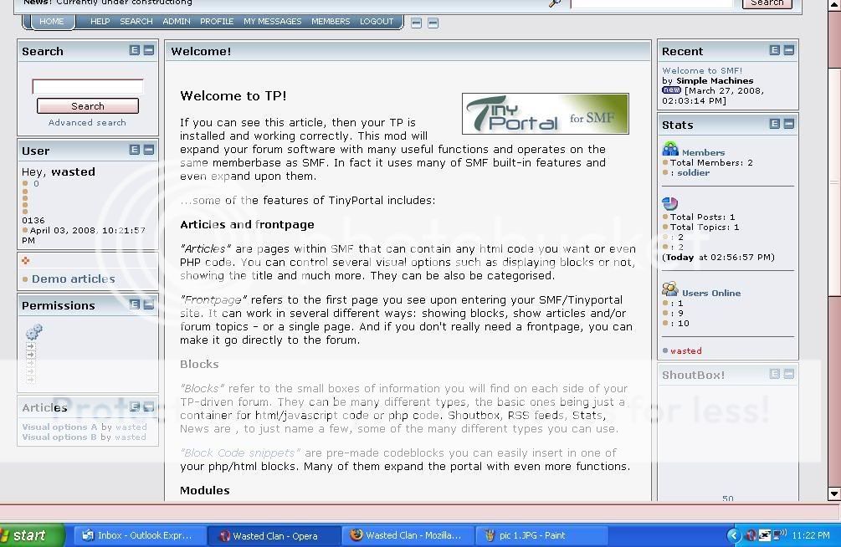Click the pie chart icon in Stats
Image resolution: width=841 pixels, height=547 pixels.
(x=669, y=203)
